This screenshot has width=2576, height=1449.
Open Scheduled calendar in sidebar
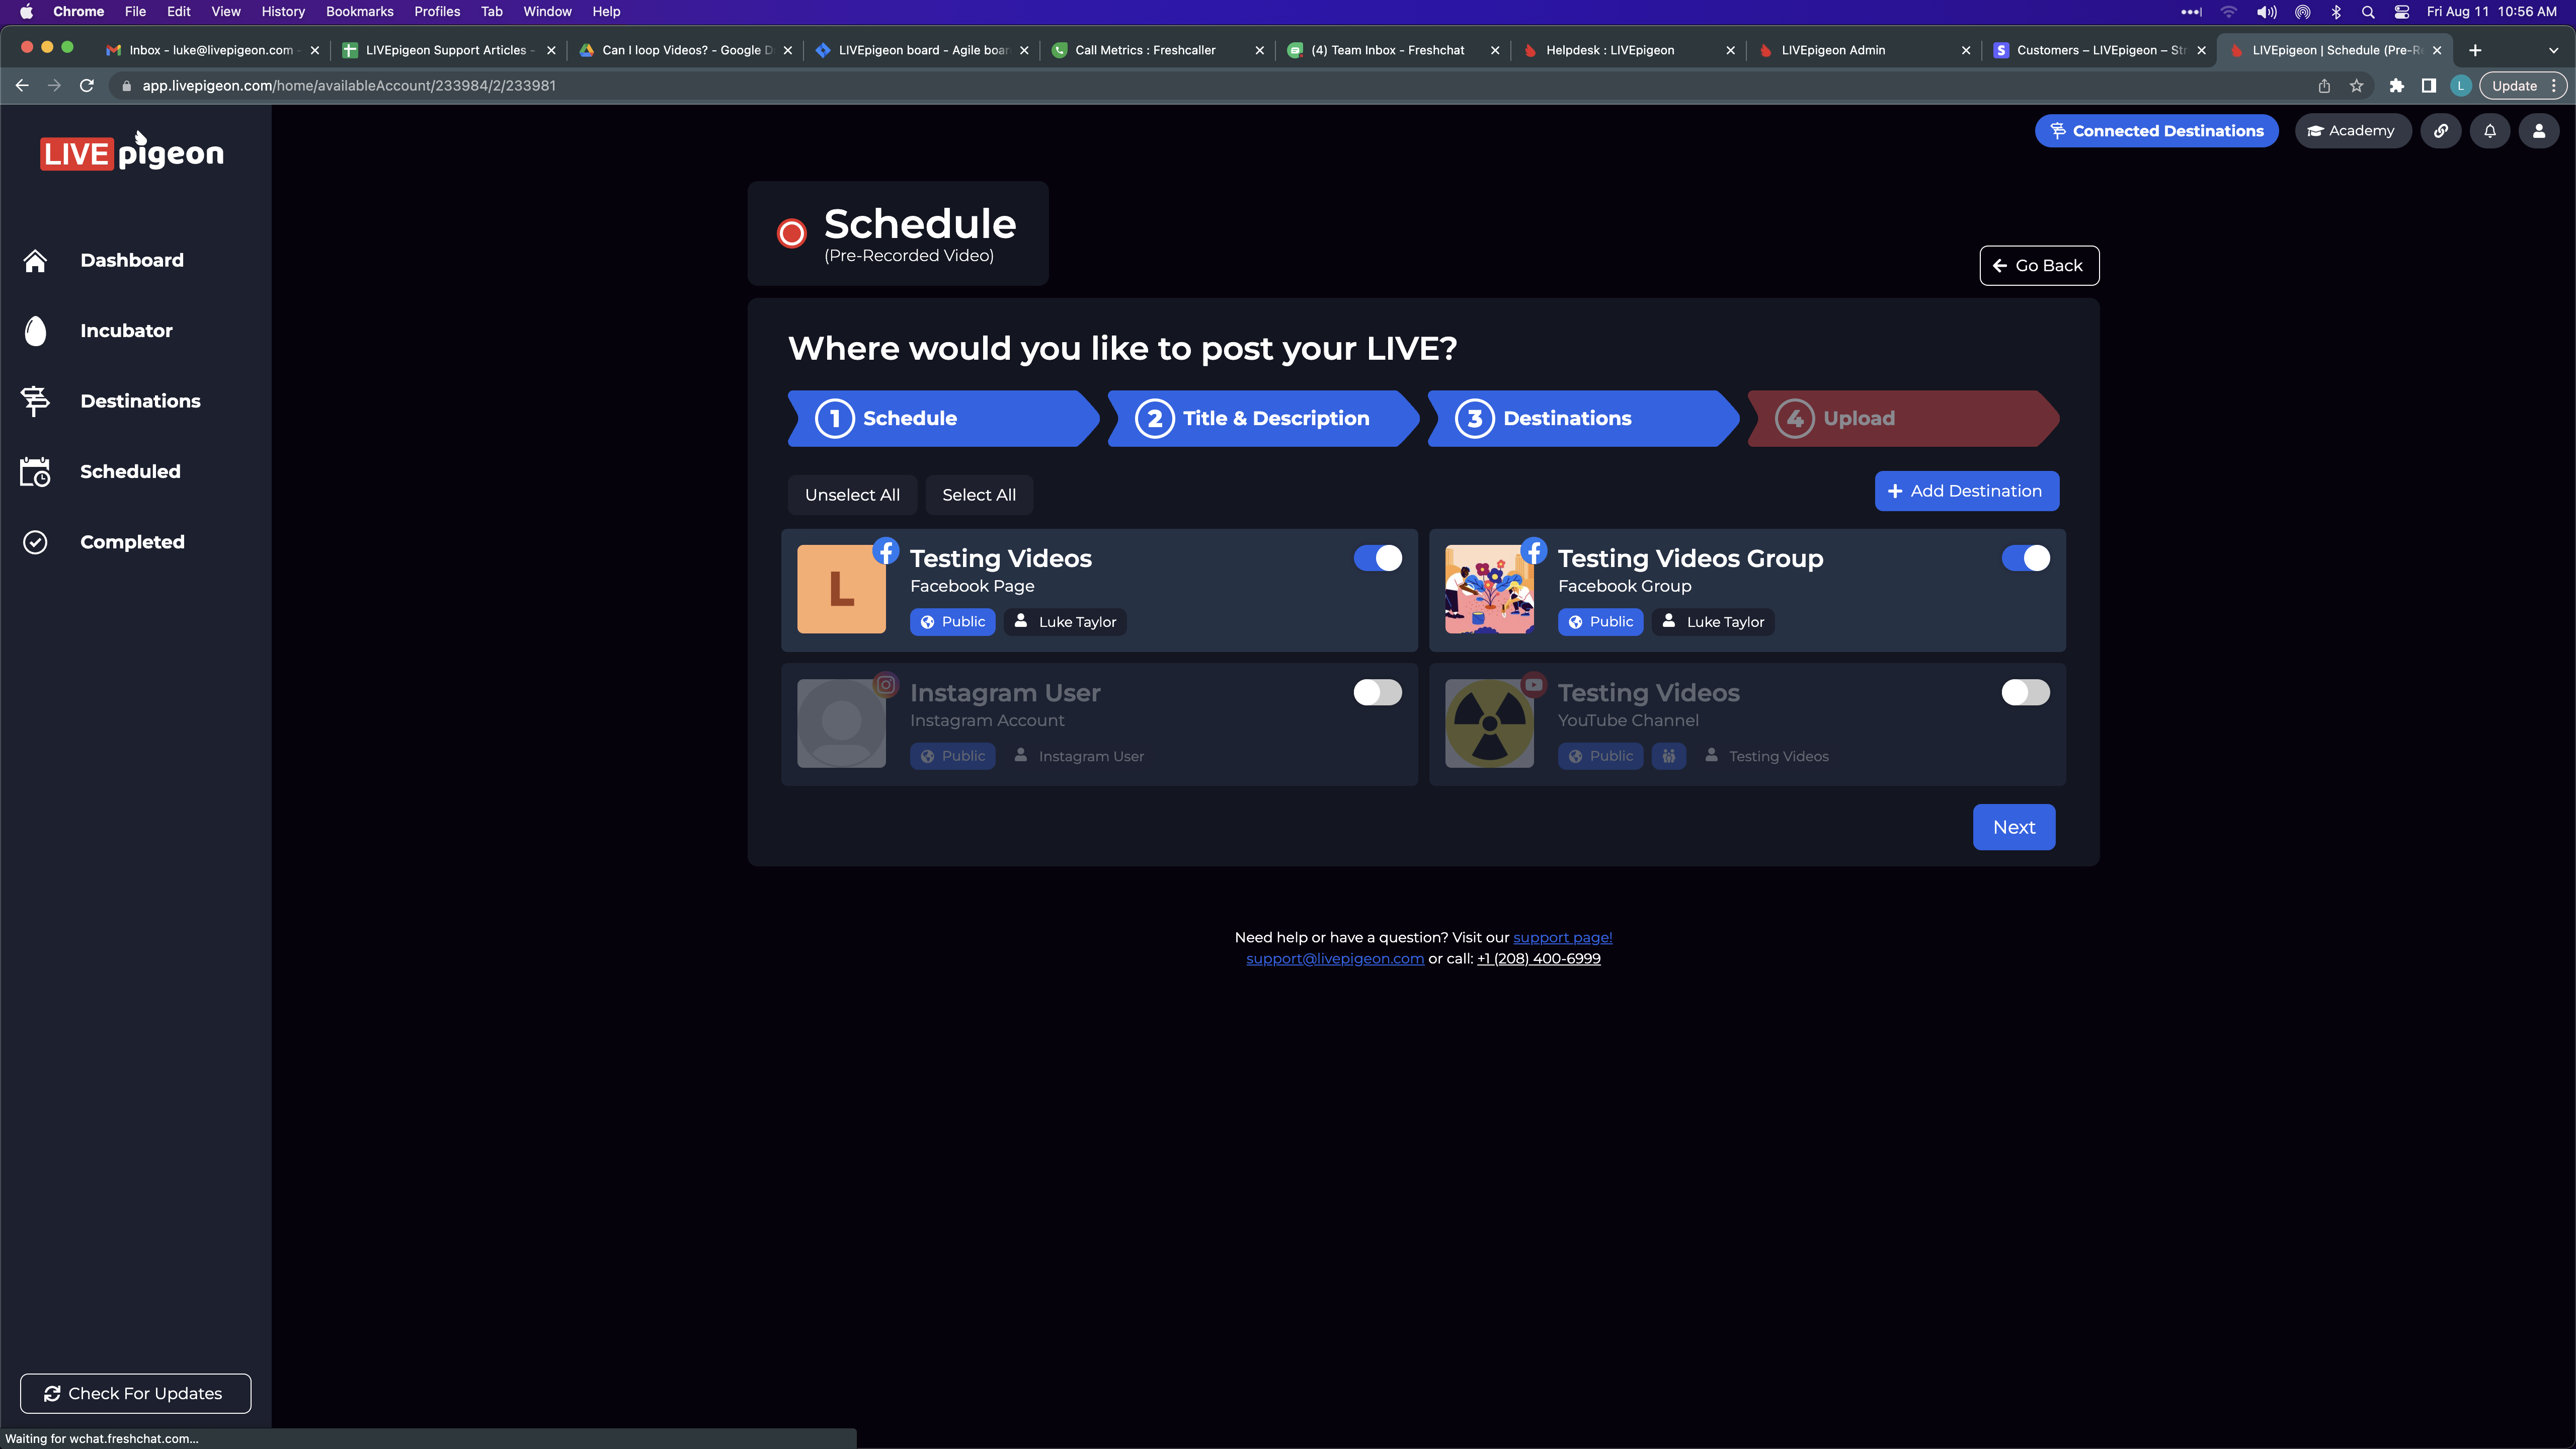tap(35, 472)
